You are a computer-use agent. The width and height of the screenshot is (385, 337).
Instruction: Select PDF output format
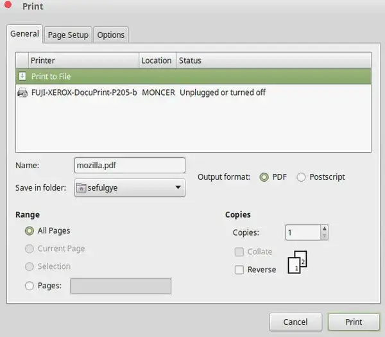(x=264, y=177)
